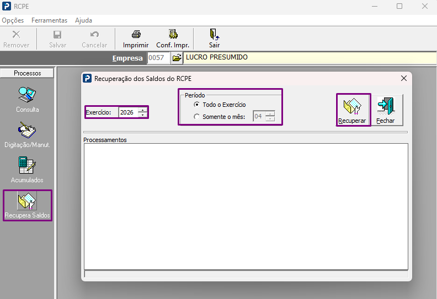The height and width of the screenshot is (299, 437).
Task: Open the Opções menu
Action: coord(13,20)
